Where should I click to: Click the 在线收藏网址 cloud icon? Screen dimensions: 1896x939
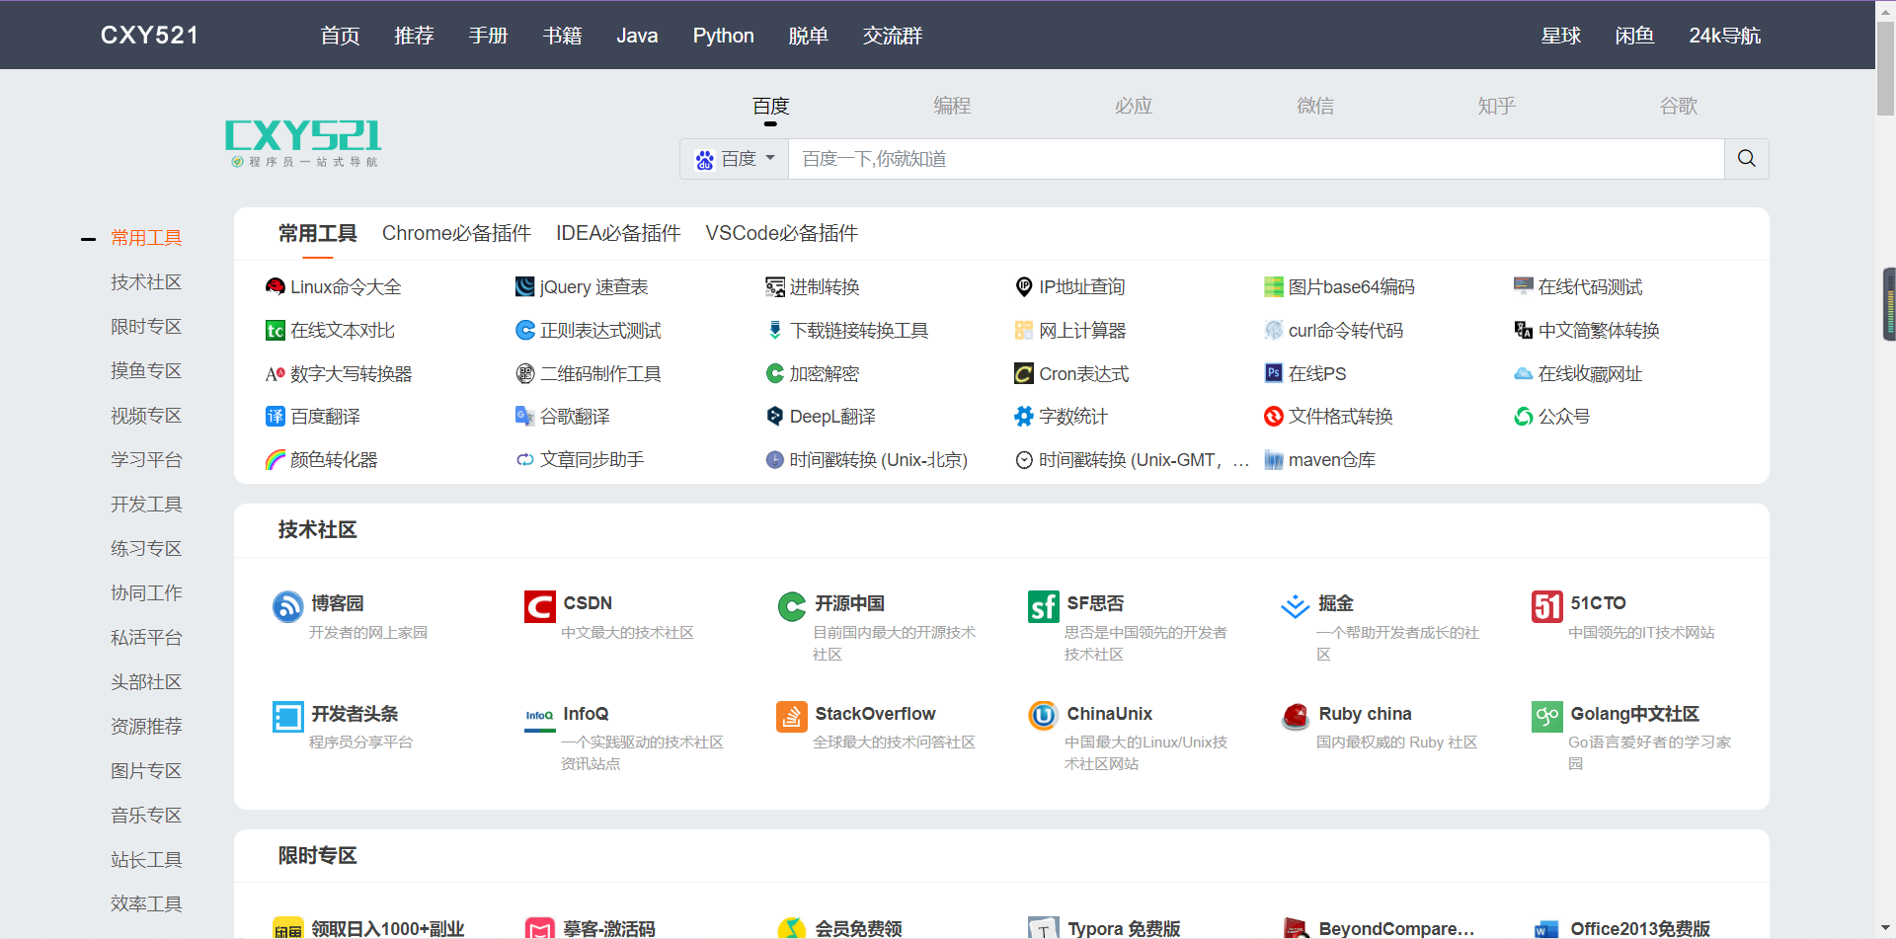pyautogui.click(x=1524, y=373)
